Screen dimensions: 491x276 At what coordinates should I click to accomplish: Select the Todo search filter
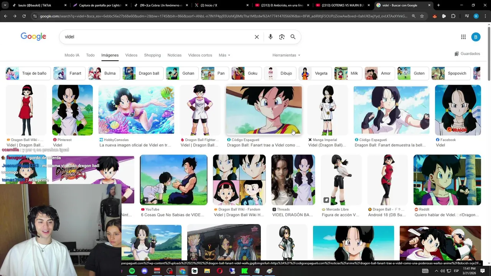[90, 55]
